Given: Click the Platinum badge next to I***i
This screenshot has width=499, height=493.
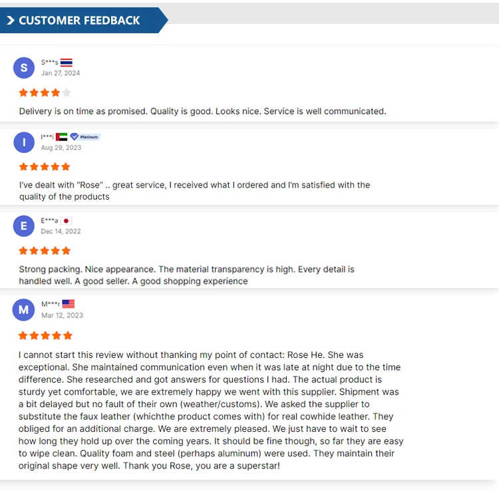Looking at the screenshot, I should [x=85, y=137].
